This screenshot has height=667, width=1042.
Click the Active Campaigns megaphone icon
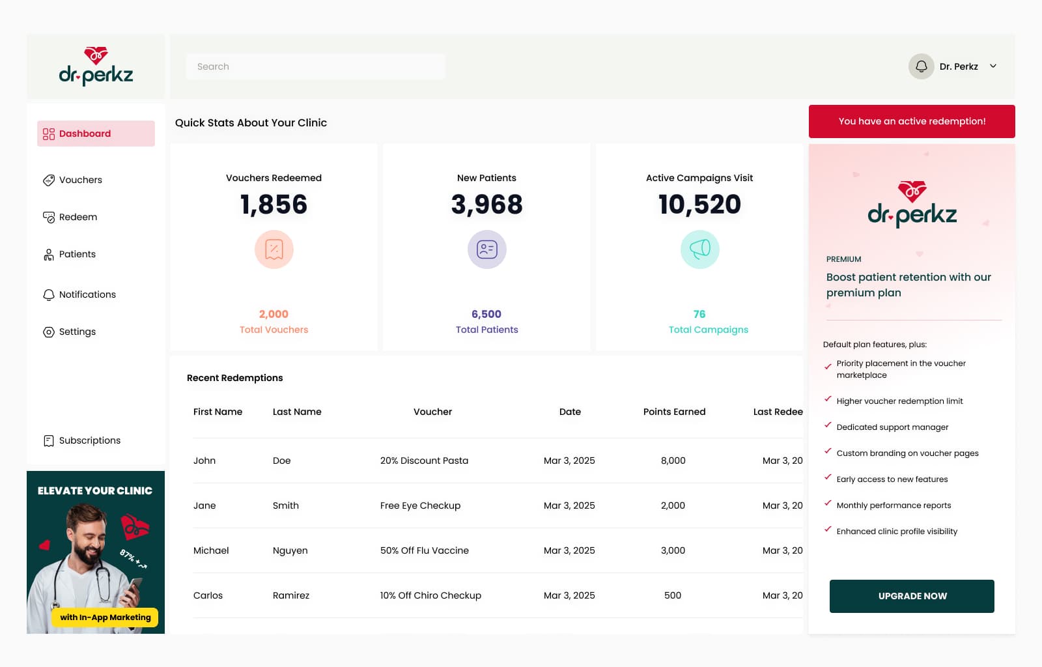coord(699,249)
